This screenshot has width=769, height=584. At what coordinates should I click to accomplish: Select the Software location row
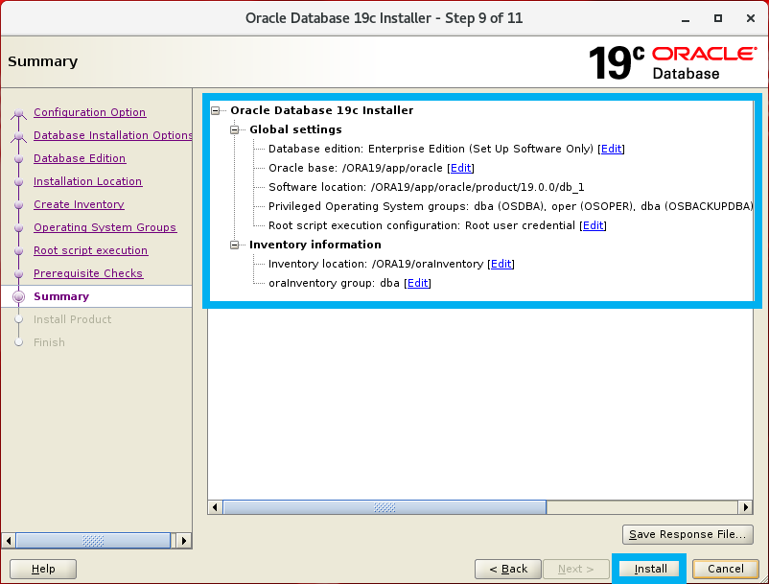click(426, 187)
